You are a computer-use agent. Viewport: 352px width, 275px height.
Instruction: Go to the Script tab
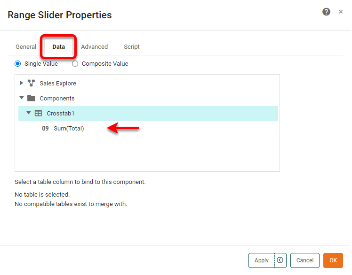pos(132,47)
